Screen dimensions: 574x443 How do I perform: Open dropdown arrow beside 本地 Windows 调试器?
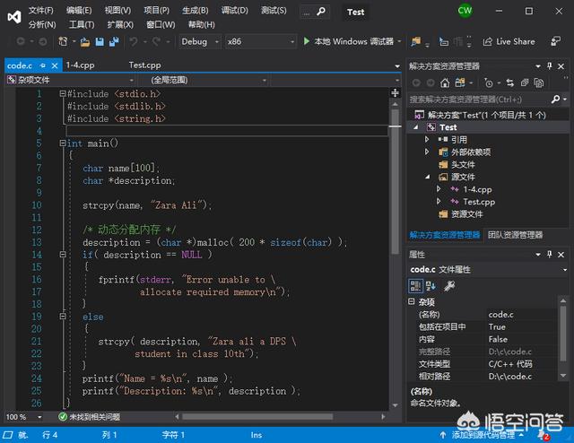[x=399, y=42]
